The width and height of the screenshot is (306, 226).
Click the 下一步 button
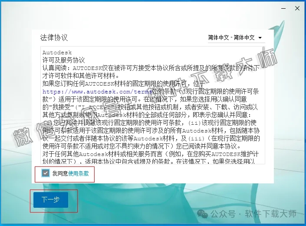coord(51,200)
